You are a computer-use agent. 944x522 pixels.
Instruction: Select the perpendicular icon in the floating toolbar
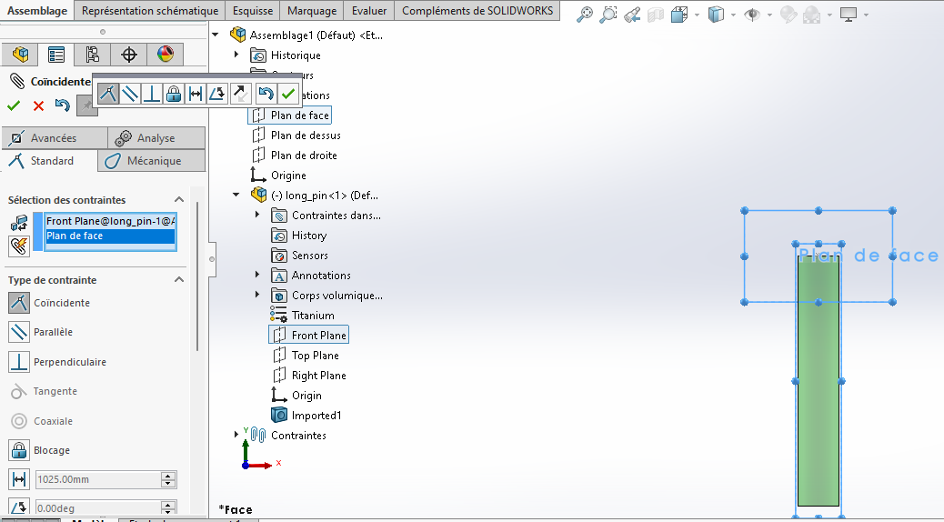pos(151,93)
